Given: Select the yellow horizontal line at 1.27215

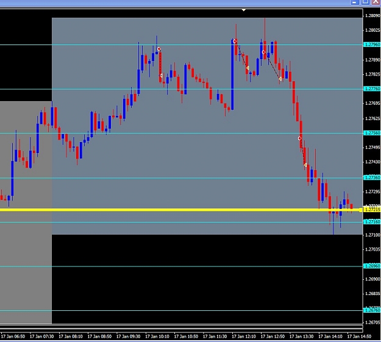Looking at the screenshot, I should click(x=181, y=210).
